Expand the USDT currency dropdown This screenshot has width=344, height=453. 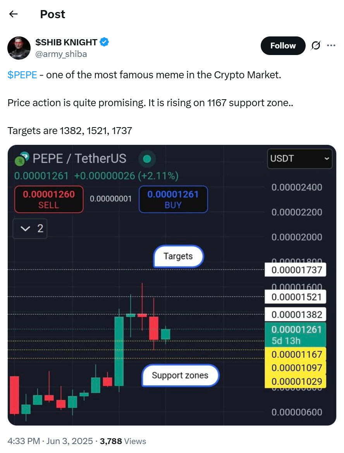point(299,158)
